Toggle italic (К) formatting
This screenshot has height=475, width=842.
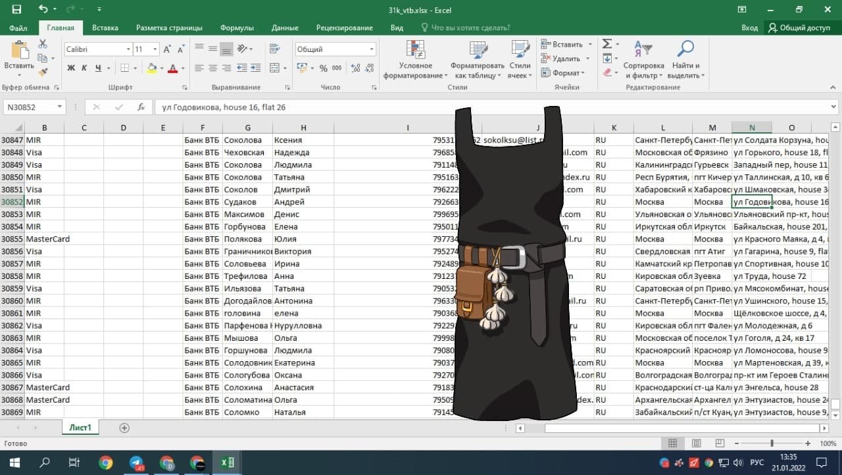84,68
